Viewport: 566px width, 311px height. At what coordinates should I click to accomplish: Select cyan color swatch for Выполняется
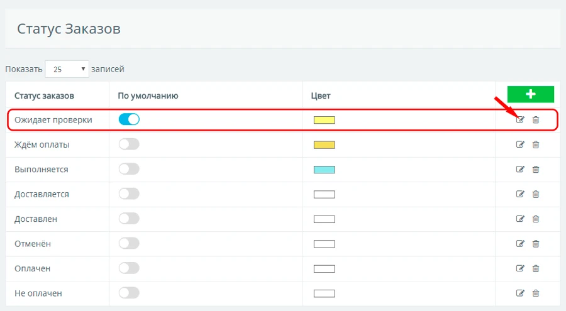325,170
